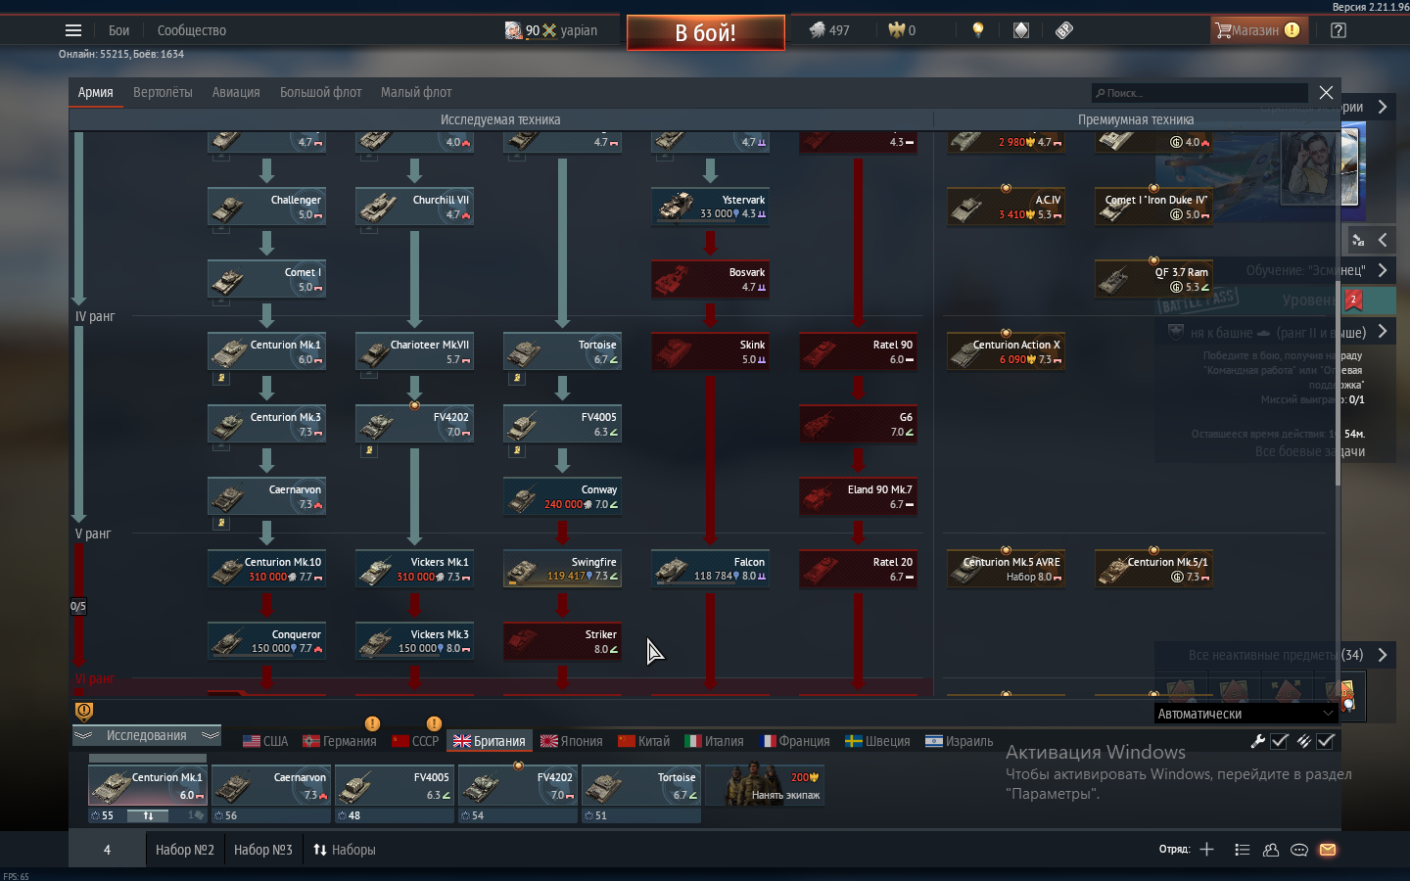
Task: Close the research tree with the X
Action: (1326, 92)
